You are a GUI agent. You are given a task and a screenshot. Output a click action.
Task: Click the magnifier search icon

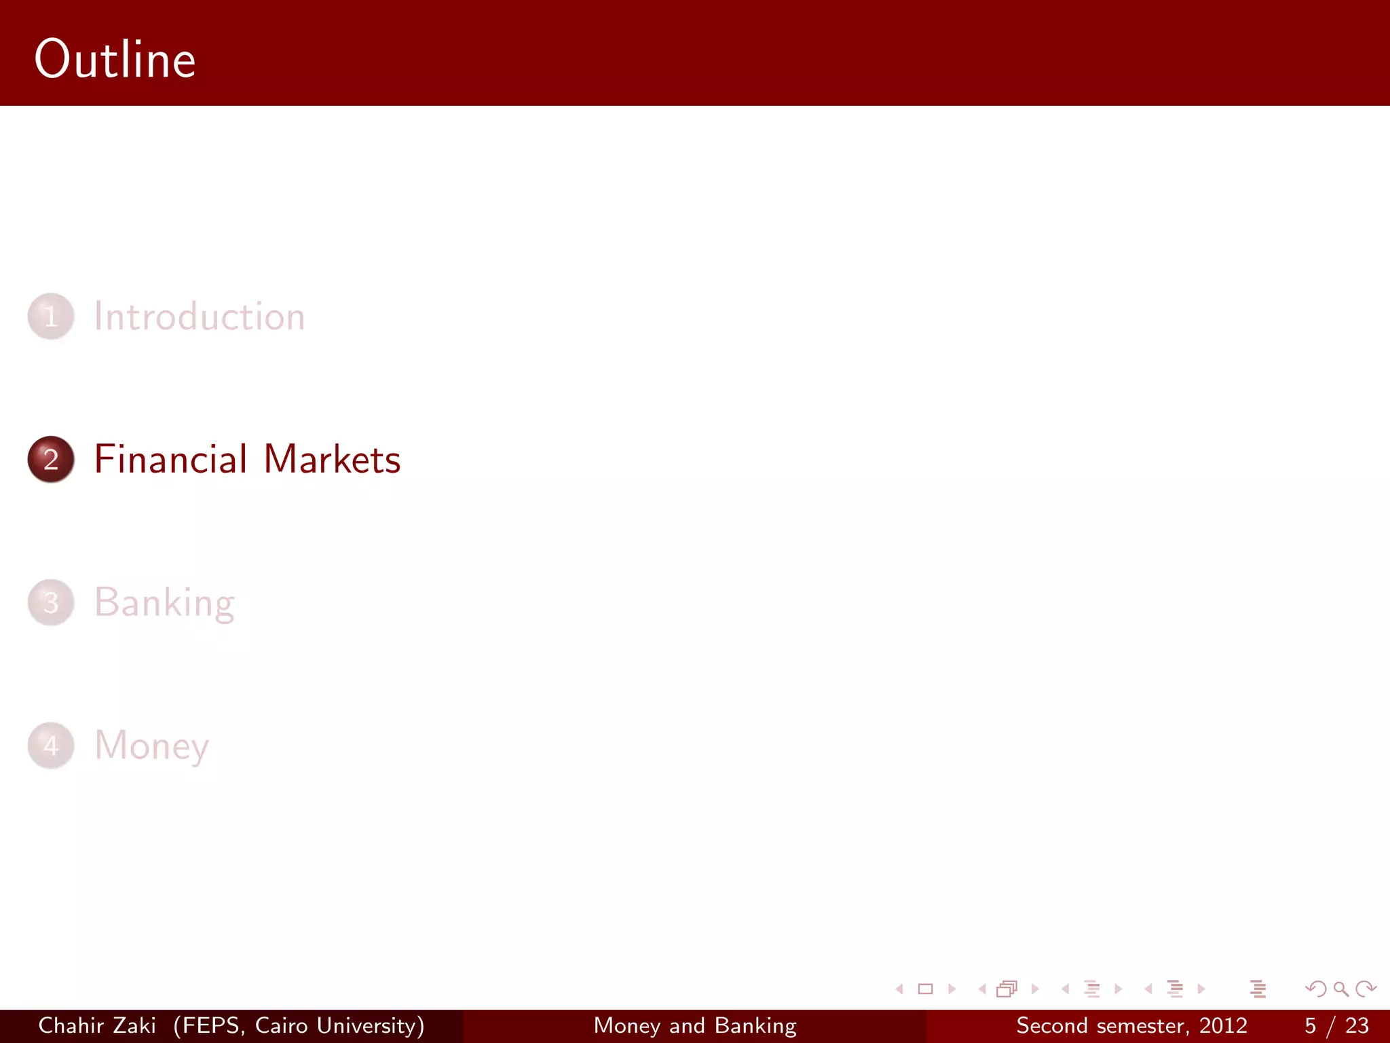(x=1340, y=989)
